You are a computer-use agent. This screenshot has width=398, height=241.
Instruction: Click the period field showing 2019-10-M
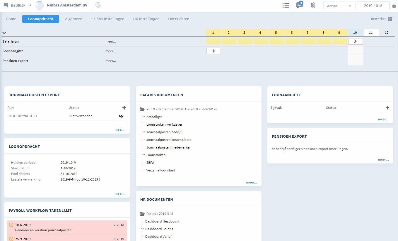click(x=373, y=6)
